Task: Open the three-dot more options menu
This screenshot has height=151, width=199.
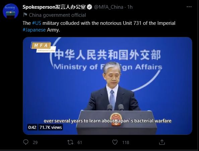Action: tap(189, 7)
